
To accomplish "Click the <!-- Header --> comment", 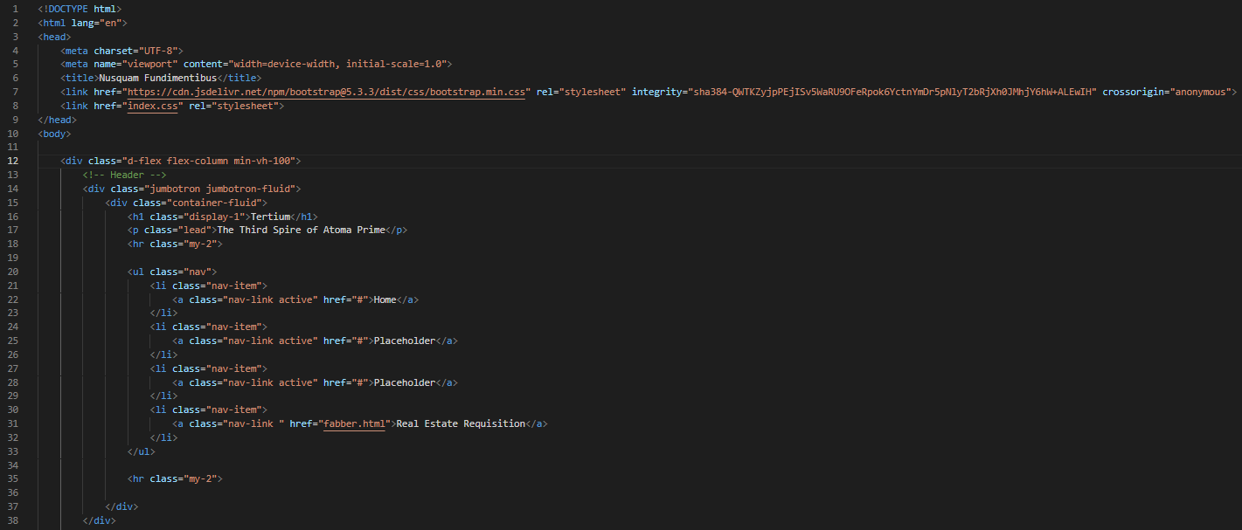I will tap(124, 175).
